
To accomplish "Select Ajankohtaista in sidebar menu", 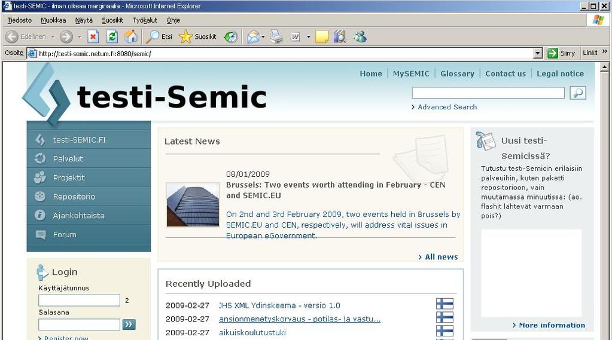I will pyautogui.click(x=89, y=215).
